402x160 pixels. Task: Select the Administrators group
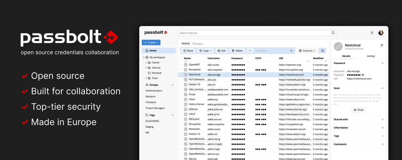click(x=154, y=91)
